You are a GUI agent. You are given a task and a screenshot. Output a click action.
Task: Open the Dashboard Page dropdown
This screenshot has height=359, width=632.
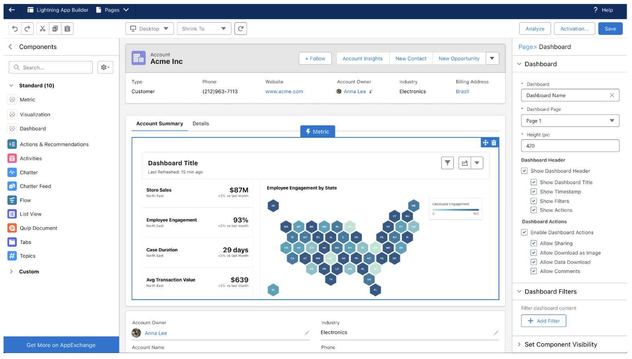click(570, 121)
